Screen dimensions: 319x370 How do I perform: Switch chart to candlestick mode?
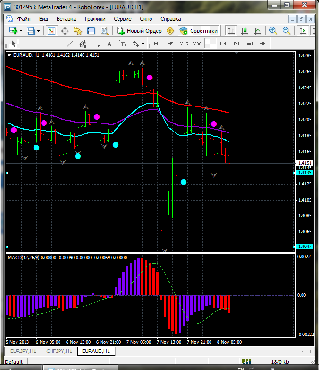(x=244, y=31)
